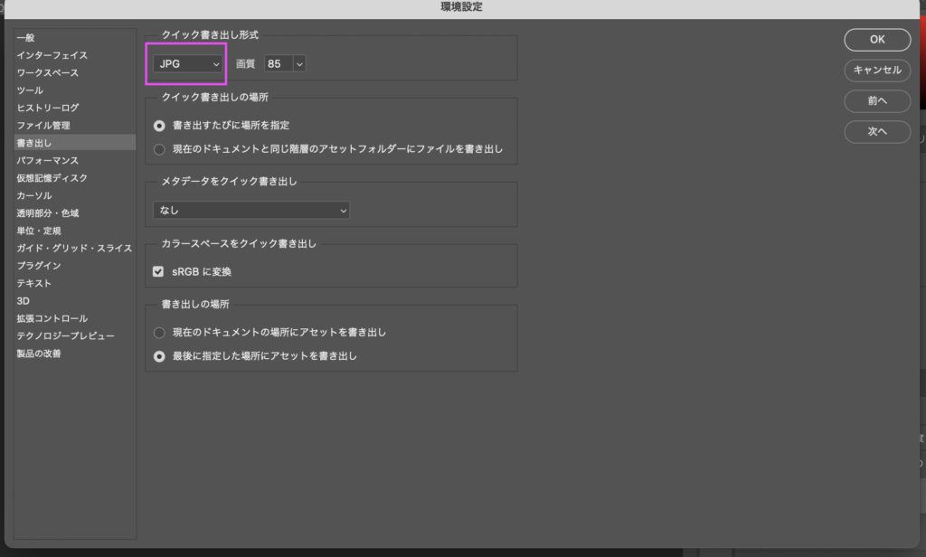Choose テクノロジープレビュー in the sidebar
This screenshot has width=926, height=557.
[x=65, y=335]
